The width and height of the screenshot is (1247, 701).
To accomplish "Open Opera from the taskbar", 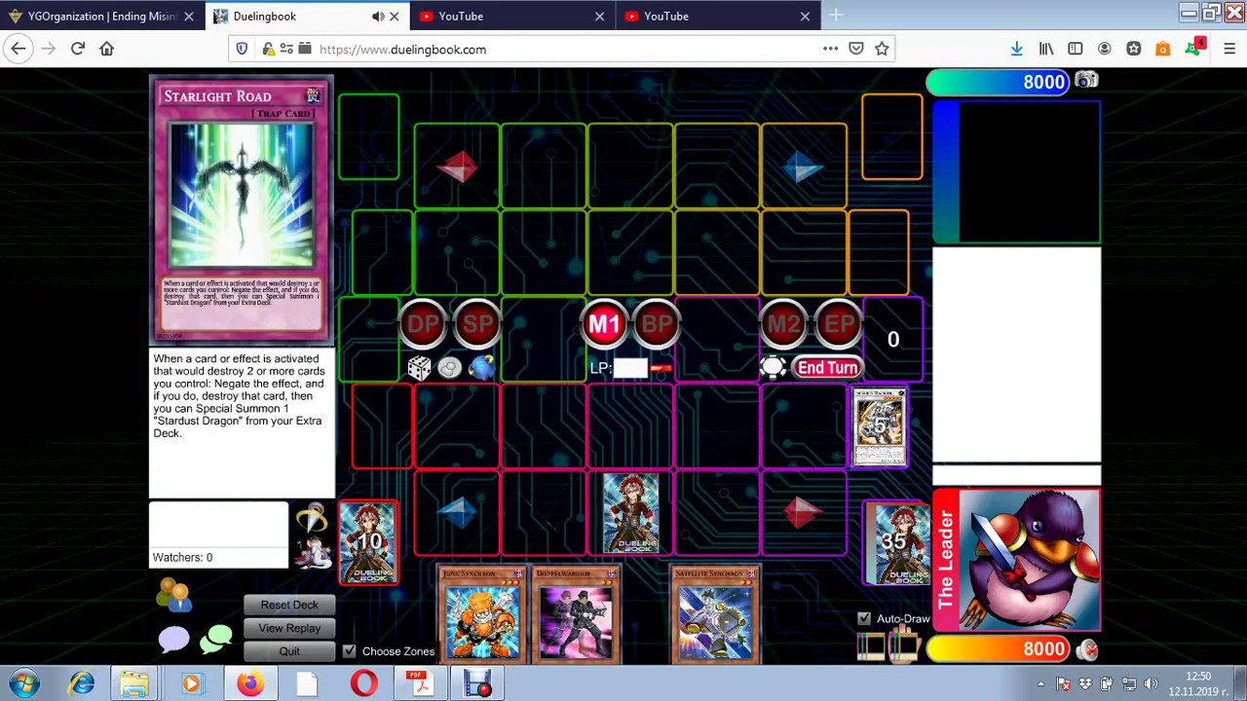I will pos(363,683).
